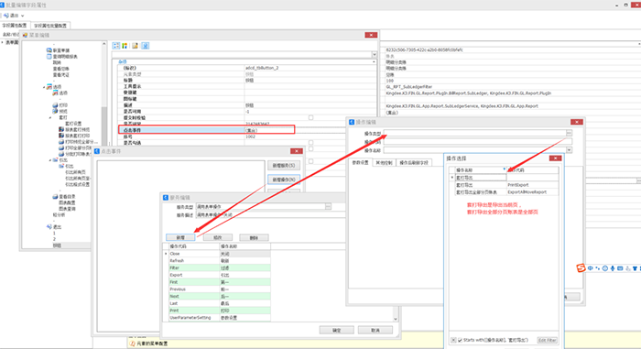
Task: Select the Print operation row
Action: [220, 311]
